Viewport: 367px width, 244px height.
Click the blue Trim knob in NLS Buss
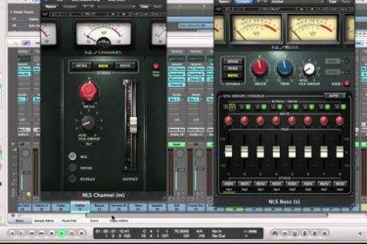point(284,67)
